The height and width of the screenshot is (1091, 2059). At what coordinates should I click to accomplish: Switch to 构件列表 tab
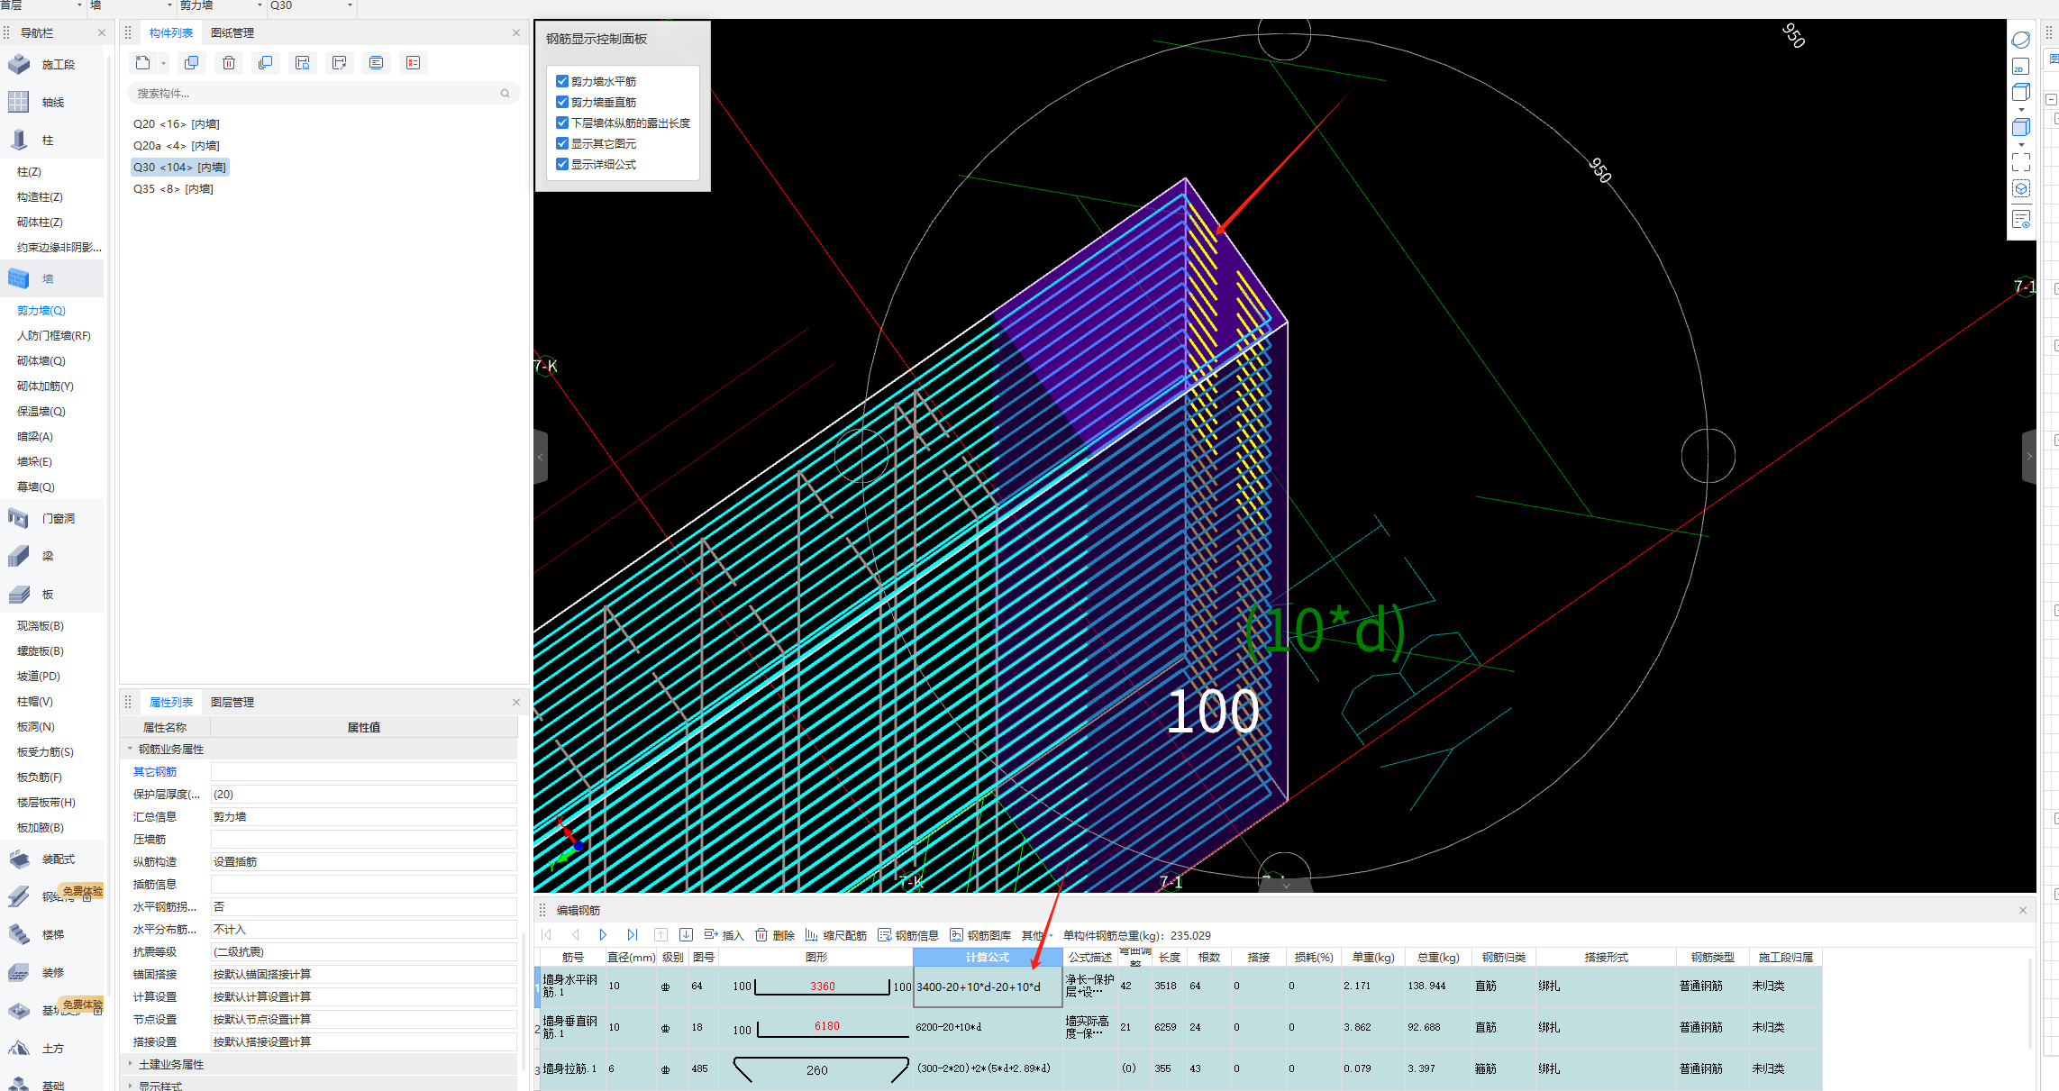pyautogui.click(x=171, y=32)
